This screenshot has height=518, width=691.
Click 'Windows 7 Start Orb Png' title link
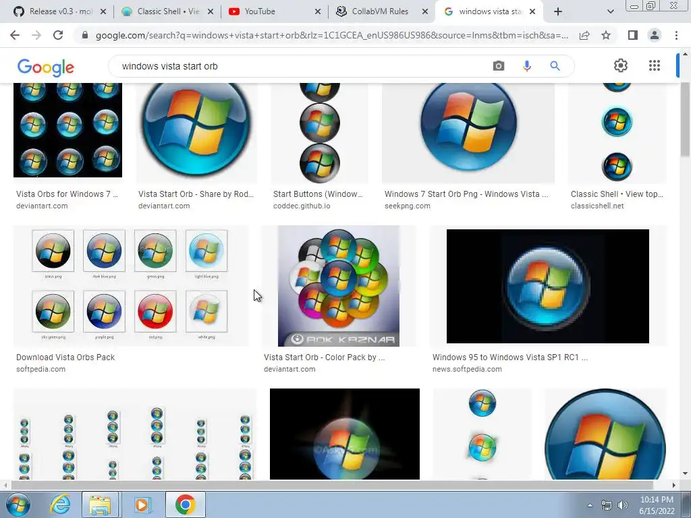click(466, 194)
